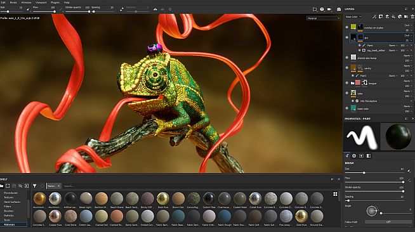Open blend mode dropdown of cheeck skin bump
Image resolution: width=415 pixels, height=232 pixels.
point(407,56)
